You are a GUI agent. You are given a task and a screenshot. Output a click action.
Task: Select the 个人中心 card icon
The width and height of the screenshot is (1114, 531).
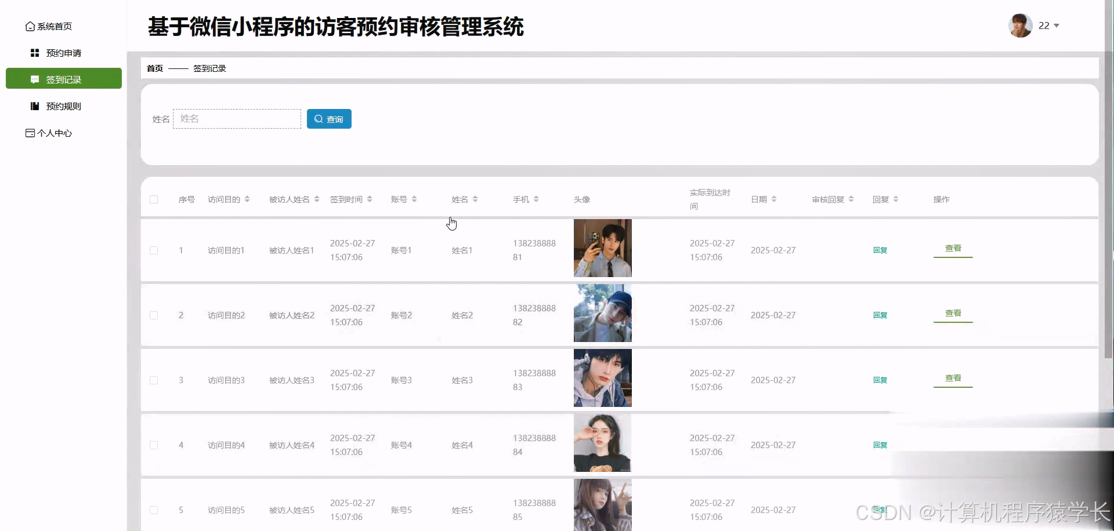[30, 133]
